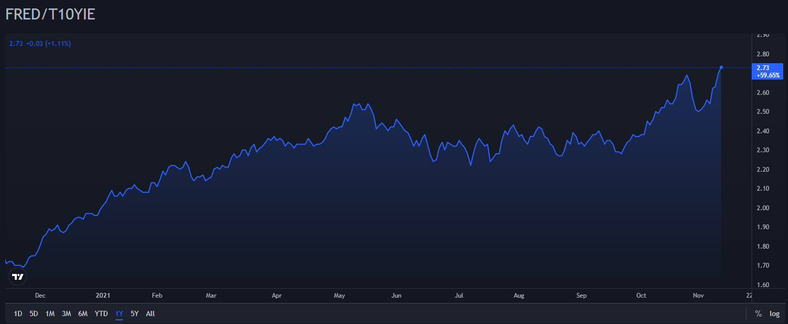Viewport: 788px width, 324px height.
Task: Click the Oct label on time axis
Action: (x=641, y=296)
